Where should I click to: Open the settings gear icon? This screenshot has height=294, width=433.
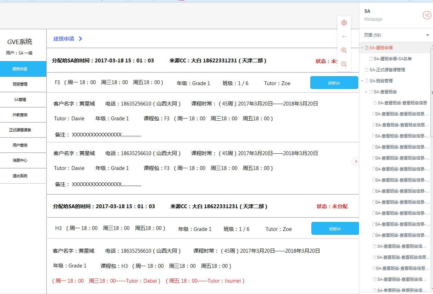[344, 23]
